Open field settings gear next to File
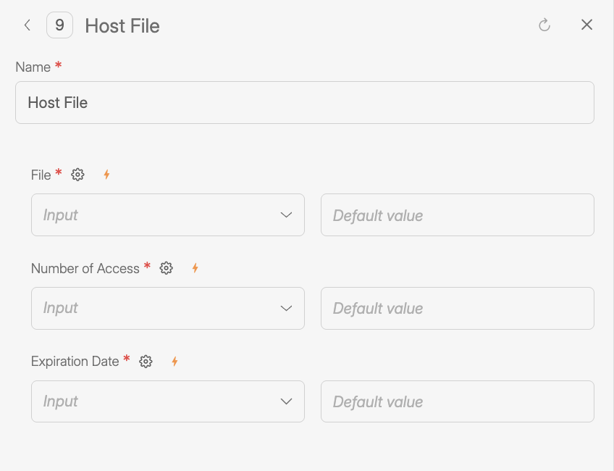The image size is (614, 471). coord(77,175)
